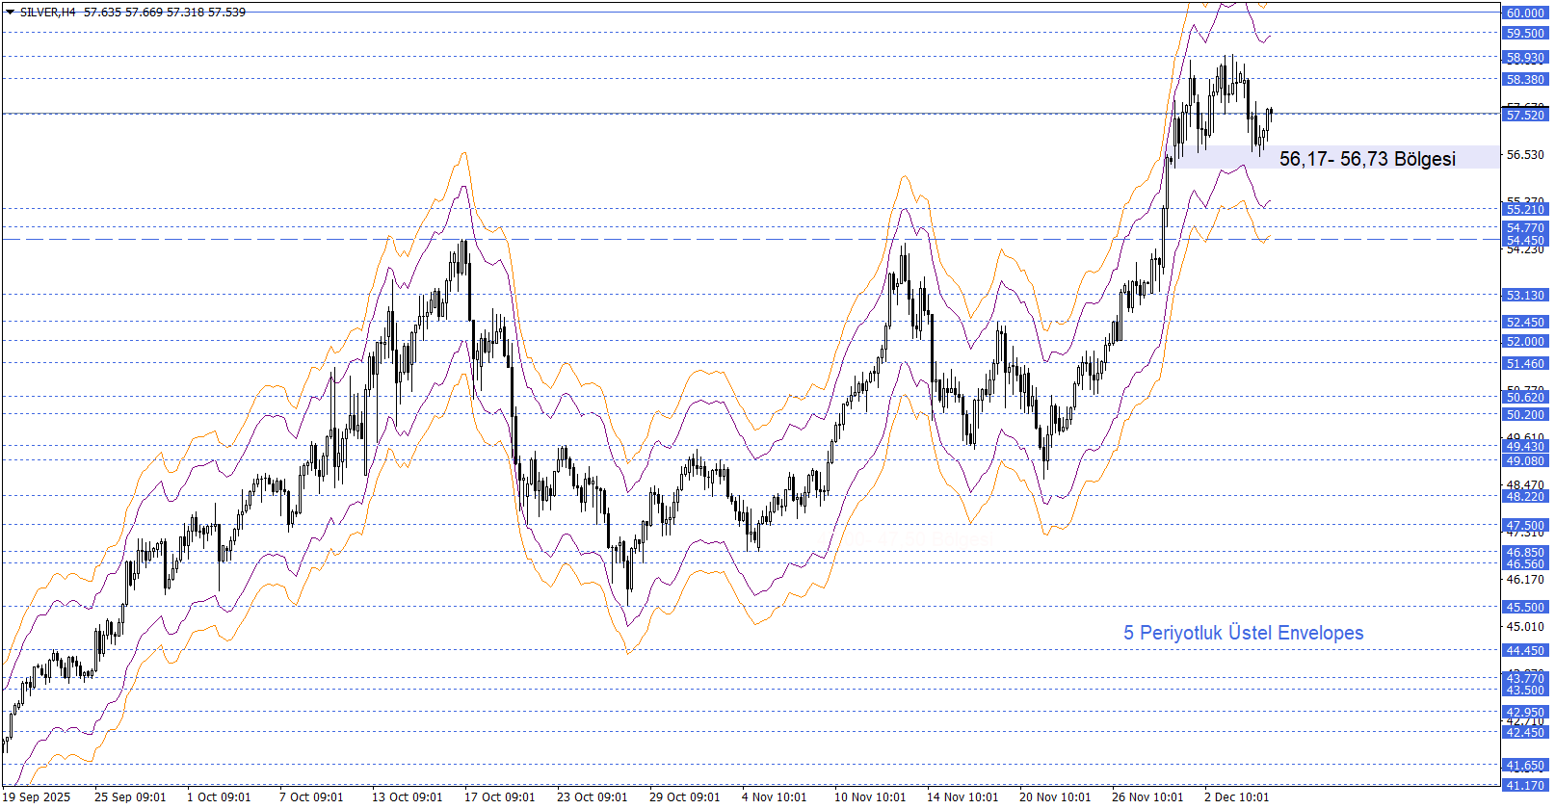Select the 56,17- 56,73 Bölgesi text label
Viewport: 1555px width, 809px height.
point(1366,159)
